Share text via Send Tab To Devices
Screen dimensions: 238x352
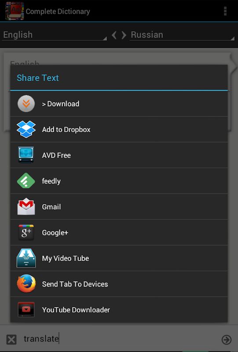tap(119, 284)
